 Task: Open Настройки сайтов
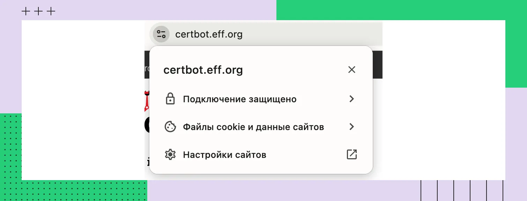[x=225, y=154]
